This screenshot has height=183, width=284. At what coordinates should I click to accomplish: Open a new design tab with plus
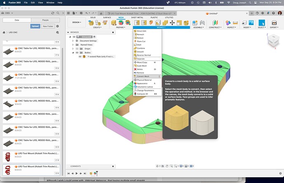coord(251,13)
